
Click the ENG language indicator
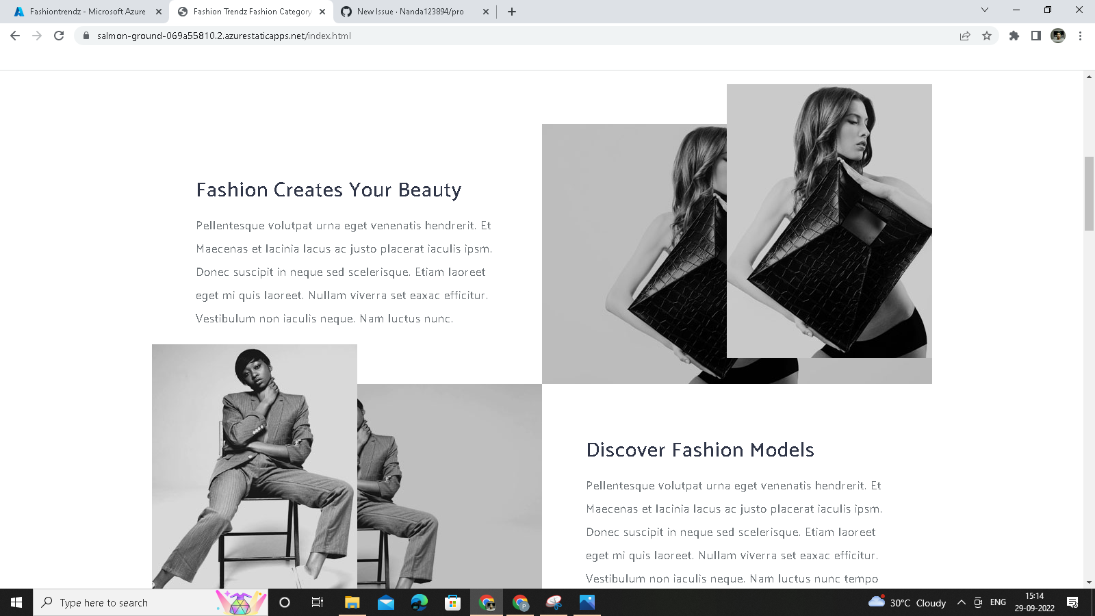[x=996, y=602]
